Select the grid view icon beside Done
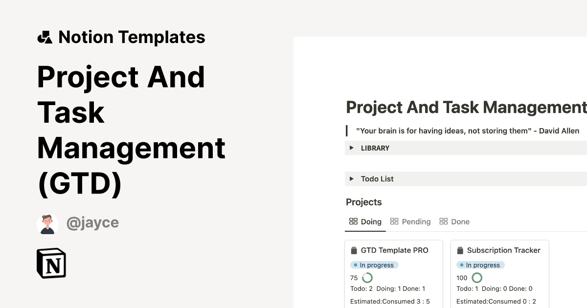Image resolution: width=587 pixels, height=308 pixels. (x=443, y=221)
